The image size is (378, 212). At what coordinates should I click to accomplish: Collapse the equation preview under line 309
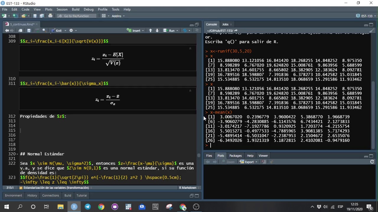pos(190,48)
